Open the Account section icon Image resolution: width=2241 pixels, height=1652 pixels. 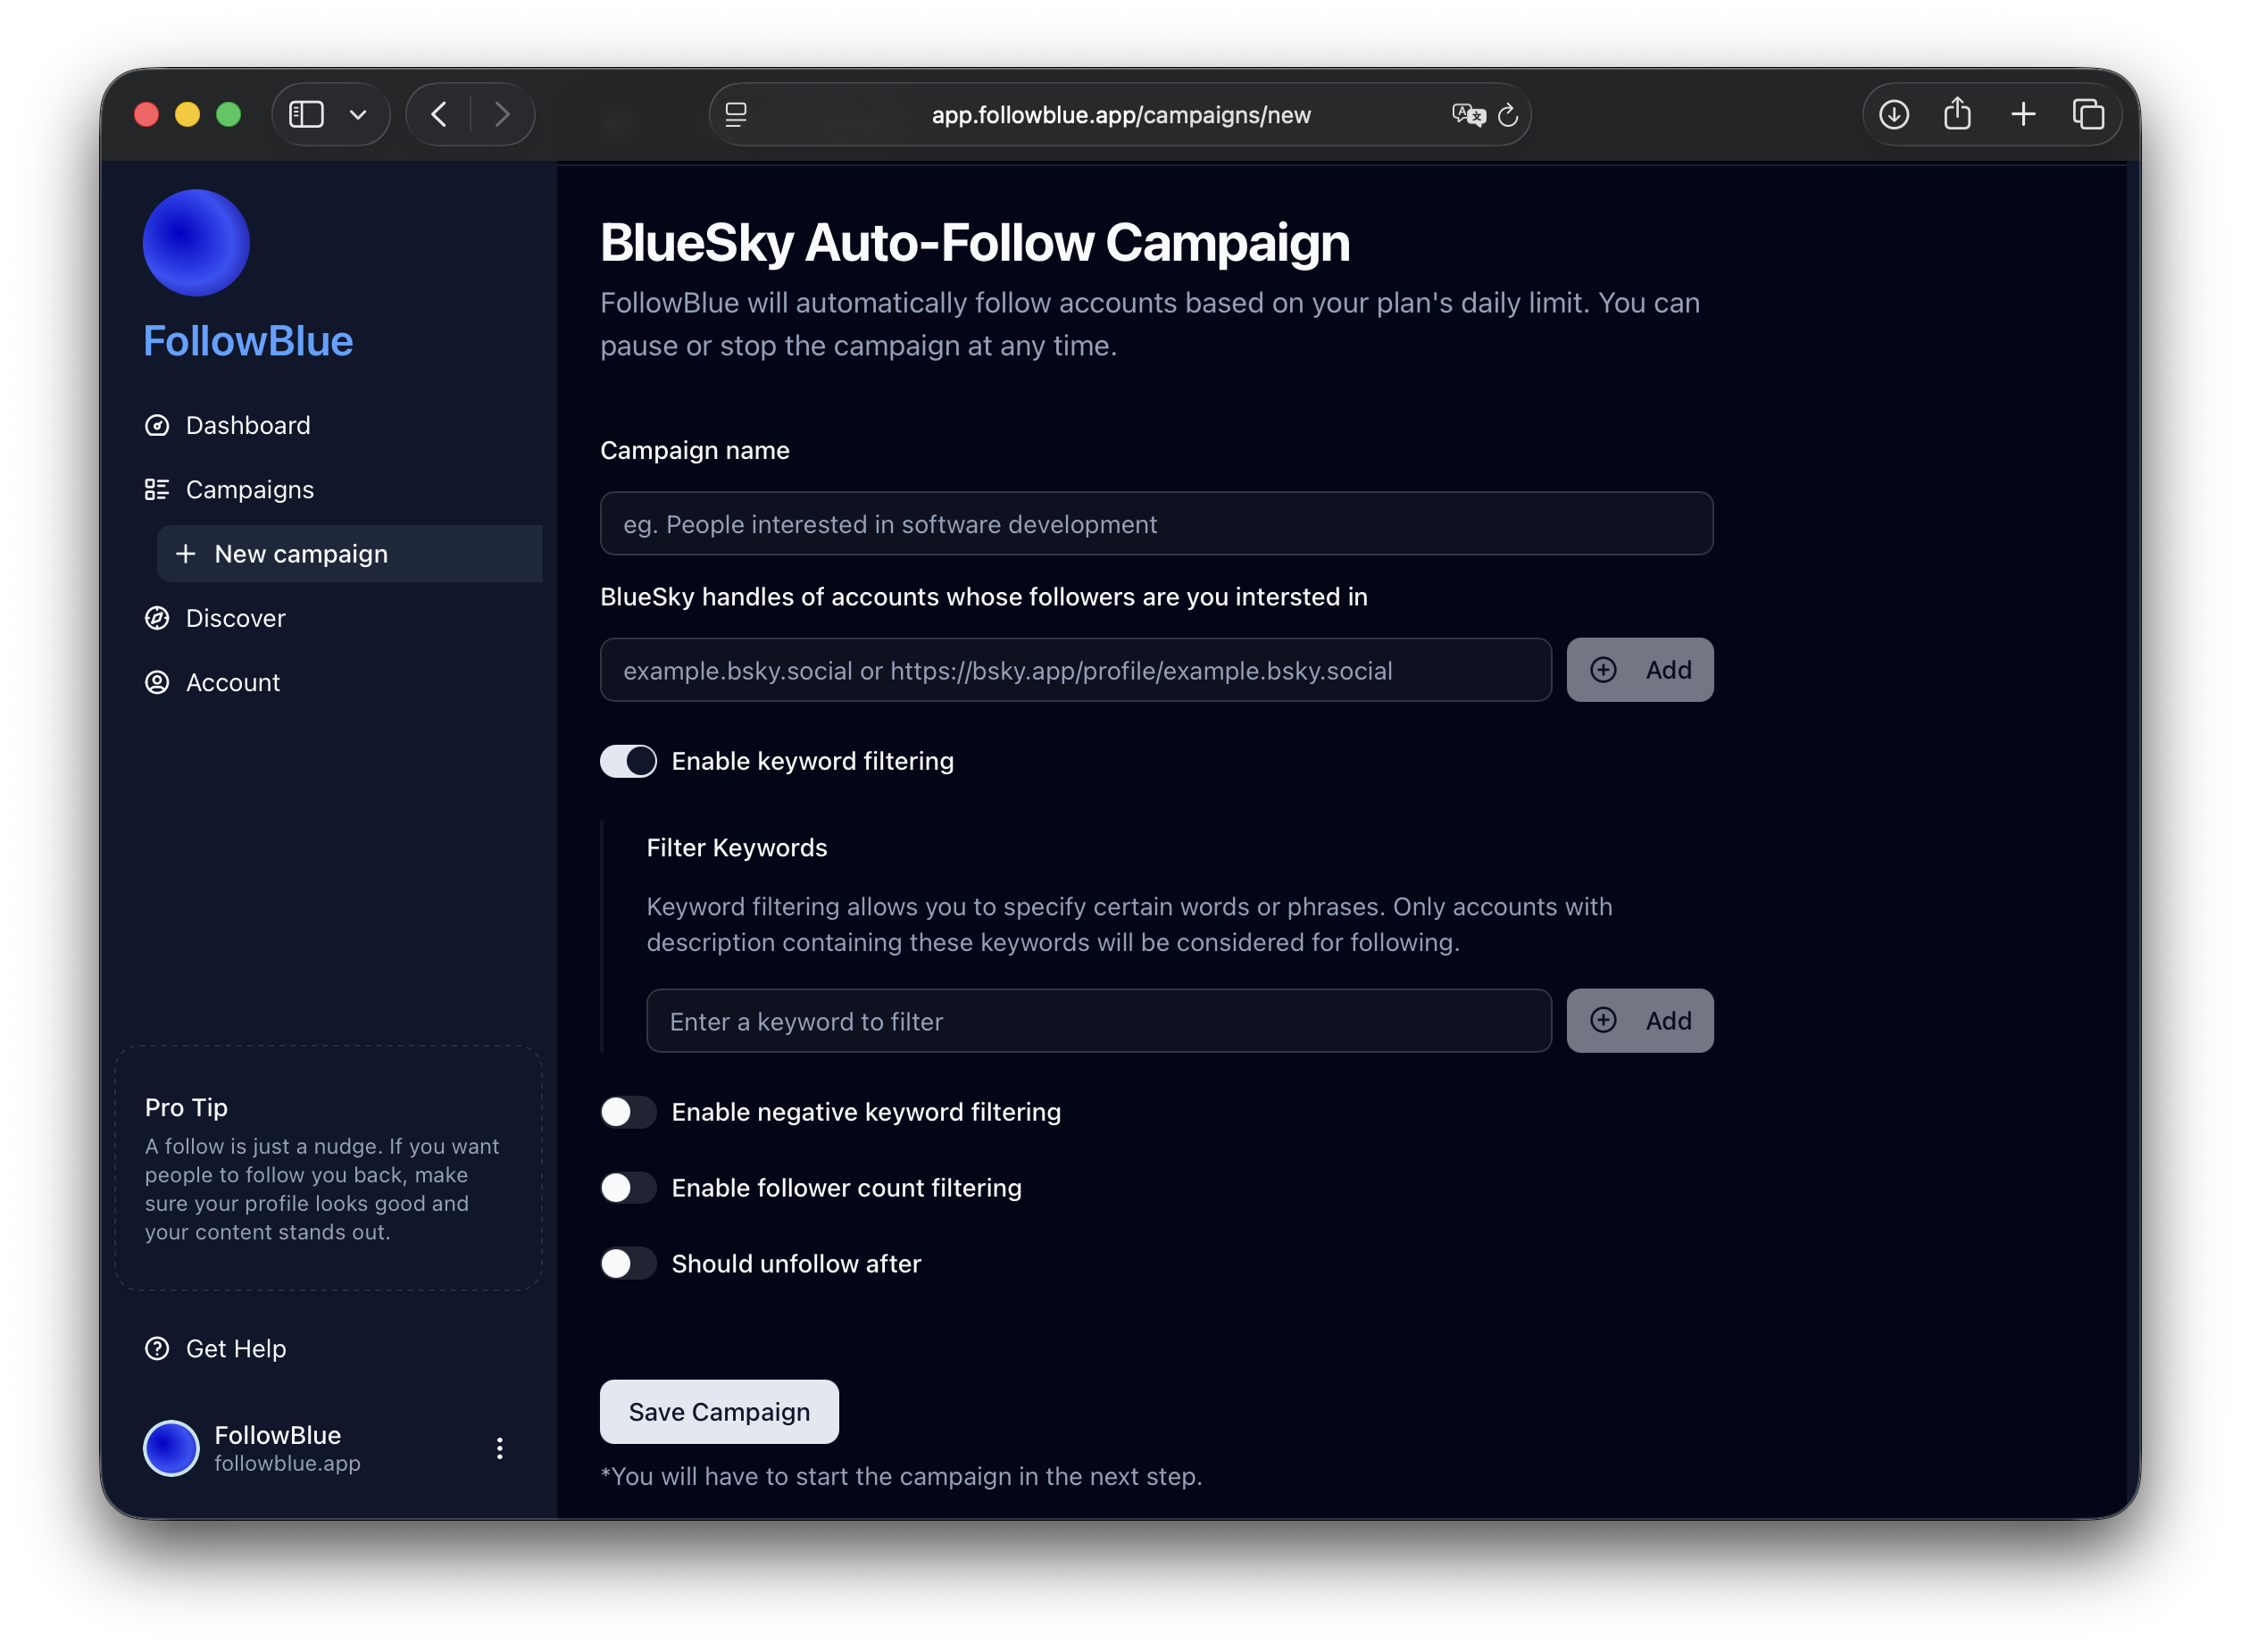click(157, 682)
